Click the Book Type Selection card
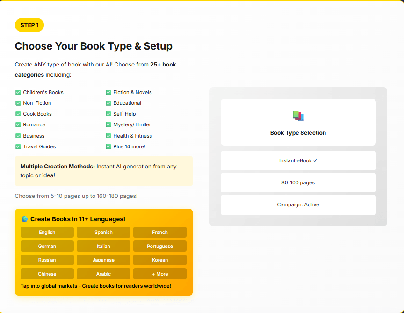This screenshot has height=313, width=404. pos(298,122)
